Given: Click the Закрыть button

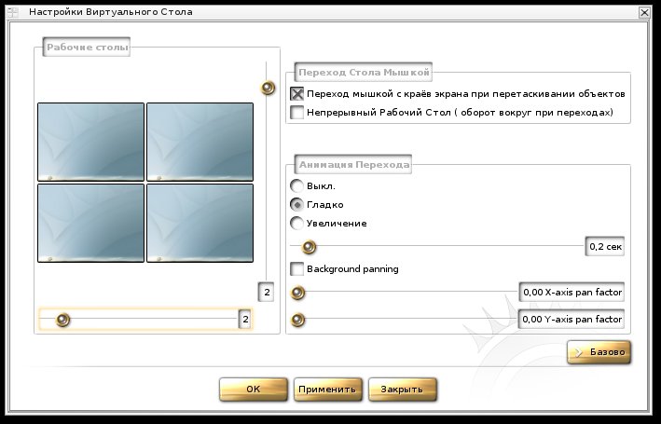Looking at the screenshot, I should coord(402,389).
